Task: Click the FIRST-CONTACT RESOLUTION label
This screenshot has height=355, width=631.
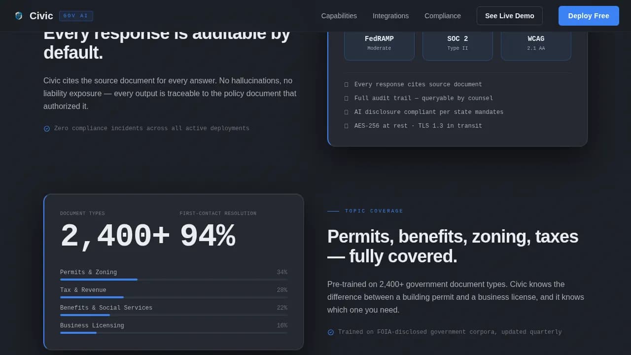Action: pyautogui.click(x=218, y=213)
